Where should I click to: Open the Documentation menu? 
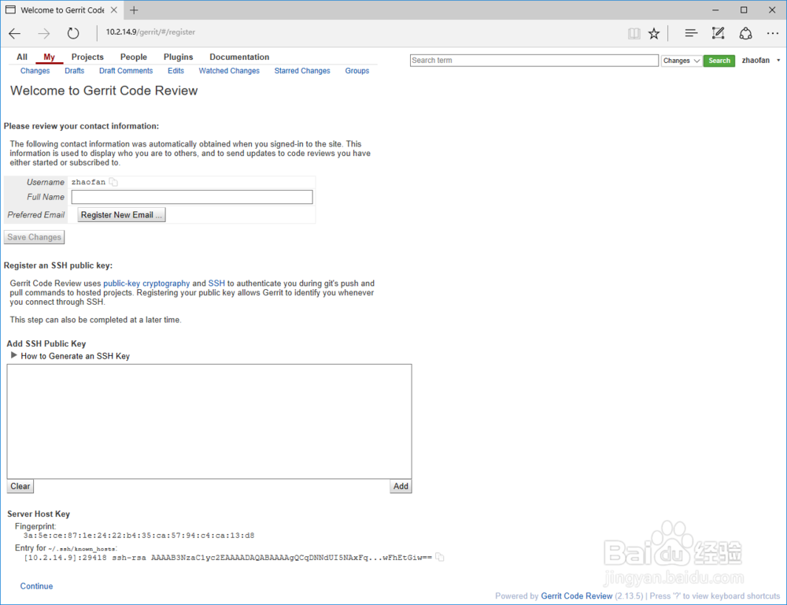click(239, 57)
